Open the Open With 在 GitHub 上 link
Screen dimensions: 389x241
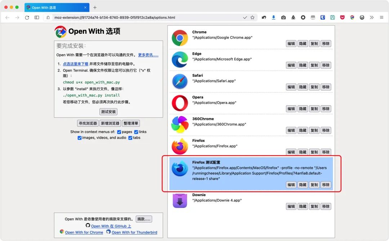point(111,226)
